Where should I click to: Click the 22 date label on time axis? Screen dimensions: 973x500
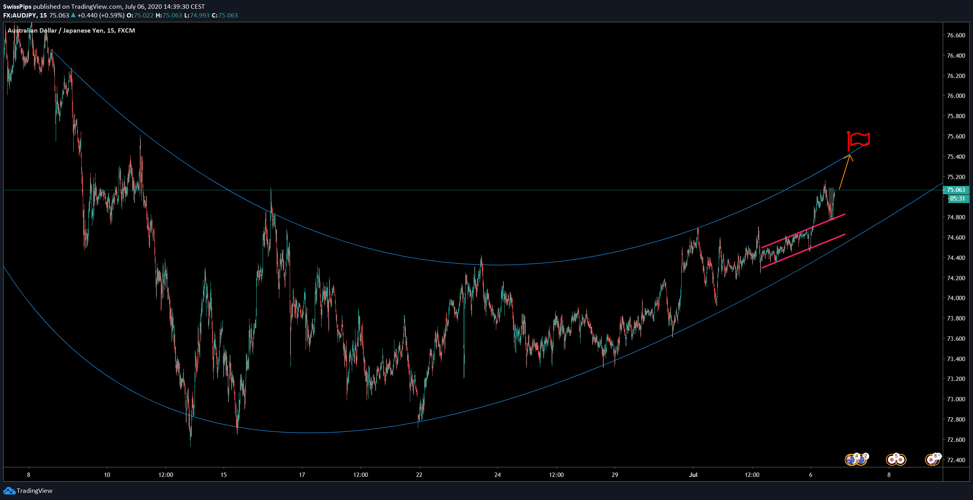coord(419,475)
